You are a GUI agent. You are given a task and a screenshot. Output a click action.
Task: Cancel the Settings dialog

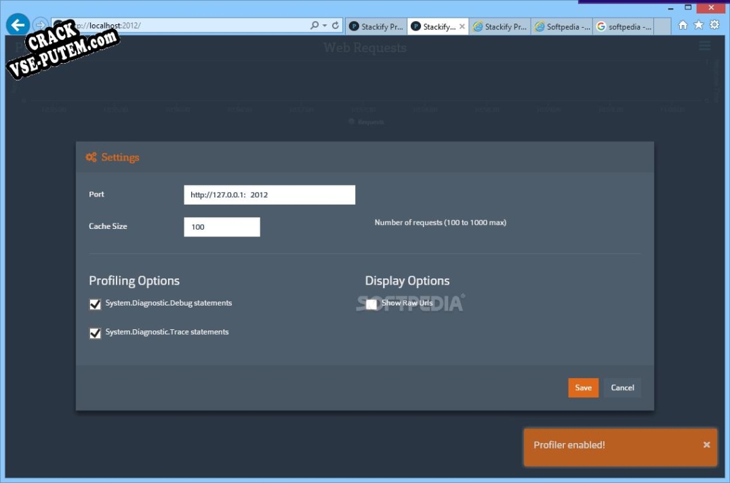[x=622, y=388]
